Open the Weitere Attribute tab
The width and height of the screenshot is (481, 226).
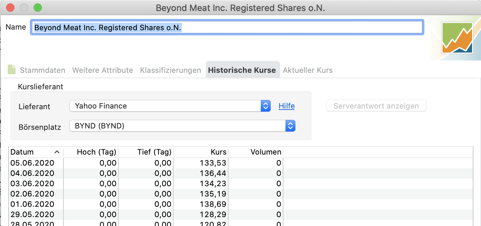point(103,70)
